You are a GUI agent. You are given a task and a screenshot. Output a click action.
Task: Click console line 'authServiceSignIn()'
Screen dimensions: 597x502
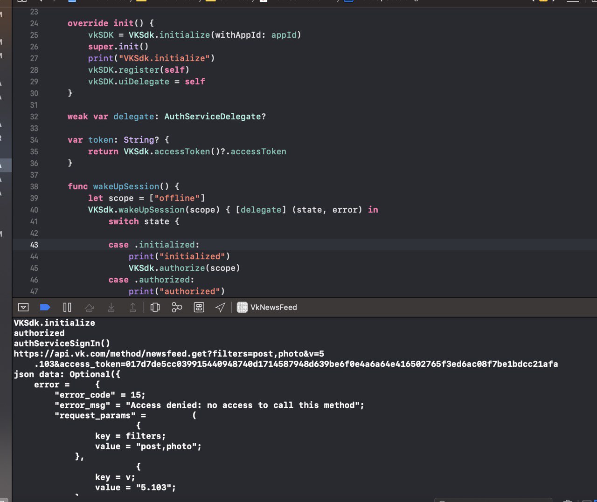pos(62,344)
